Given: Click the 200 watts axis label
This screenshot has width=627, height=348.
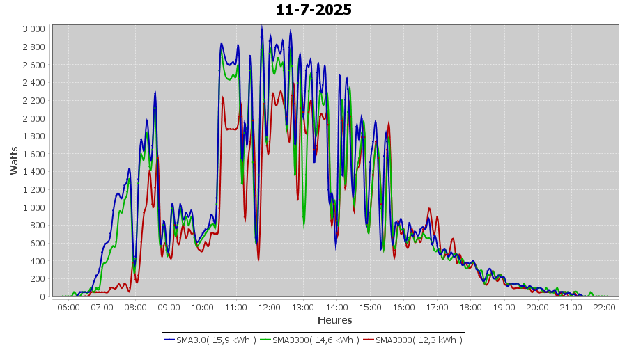Looking at the screenshot, I should tap(38, 279).
